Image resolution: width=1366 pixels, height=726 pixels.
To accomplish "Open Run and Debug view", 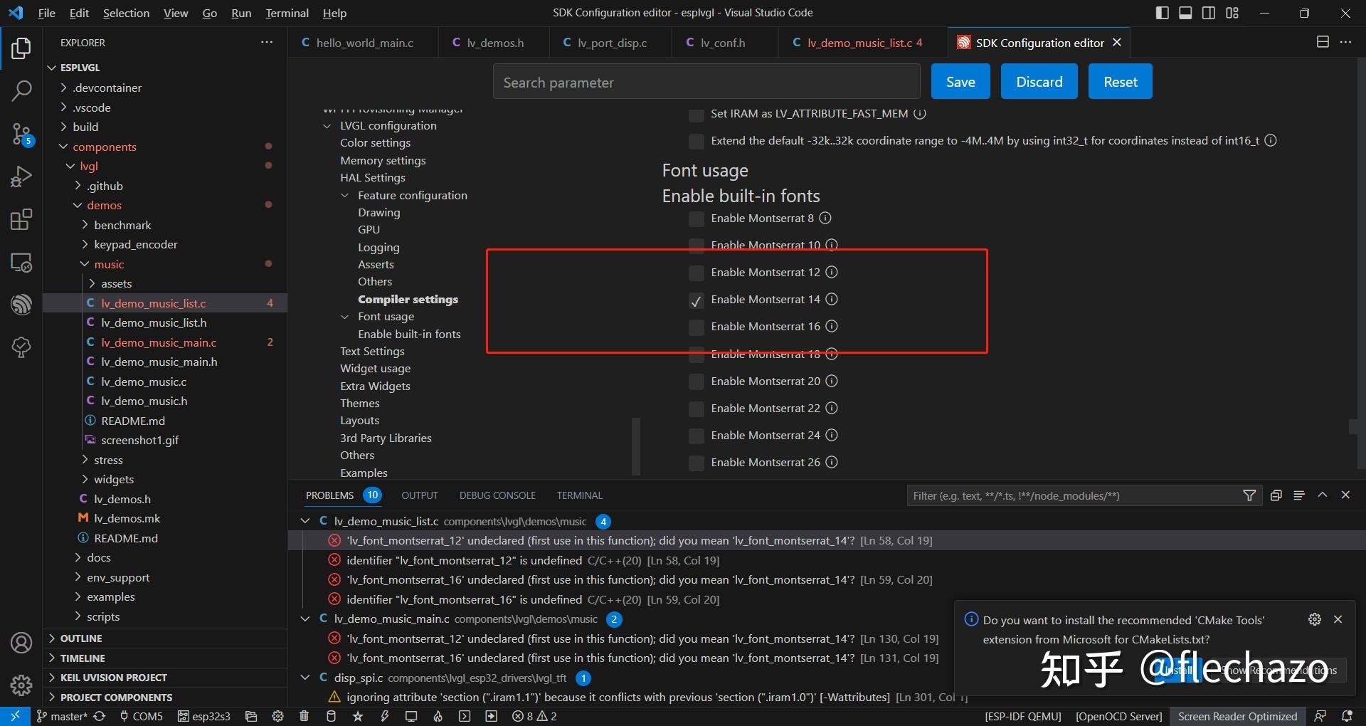I will 21,177.
